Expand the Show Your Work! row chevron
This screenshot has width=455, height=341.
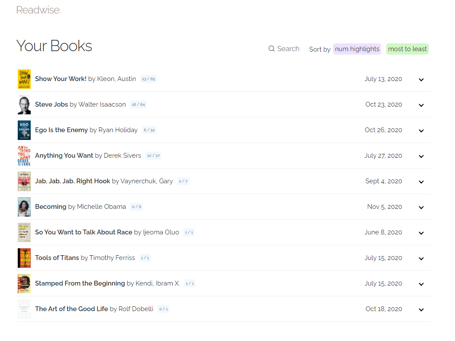coord(421,80)
